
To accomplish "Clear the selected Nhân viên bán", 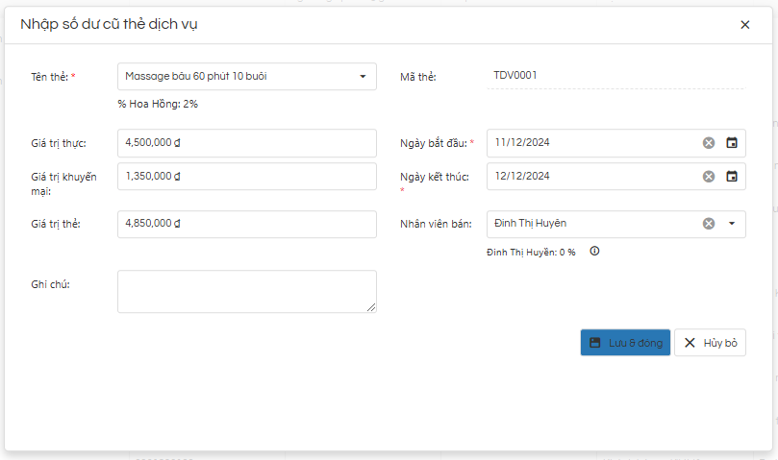I will [709, 224].
